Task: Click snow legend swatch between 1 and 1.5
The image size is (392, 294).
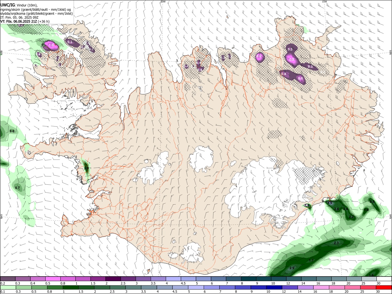Action: click(83, 279)
